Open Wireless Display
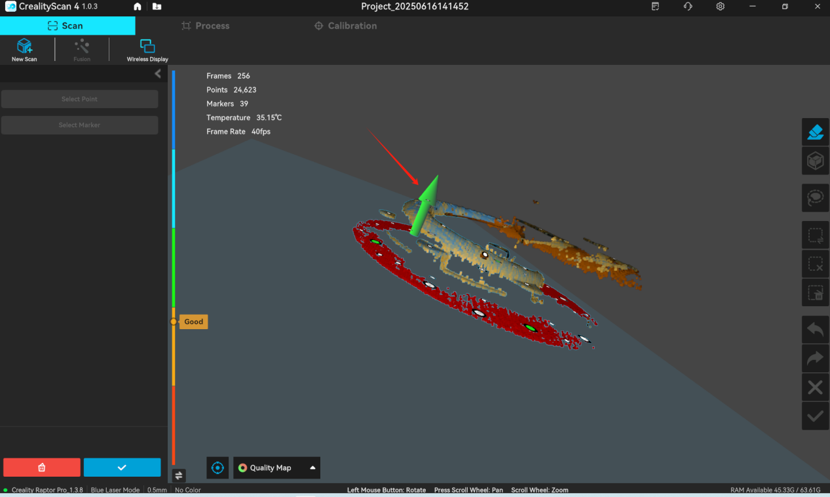The image size is (830, 497). [147, 50]
